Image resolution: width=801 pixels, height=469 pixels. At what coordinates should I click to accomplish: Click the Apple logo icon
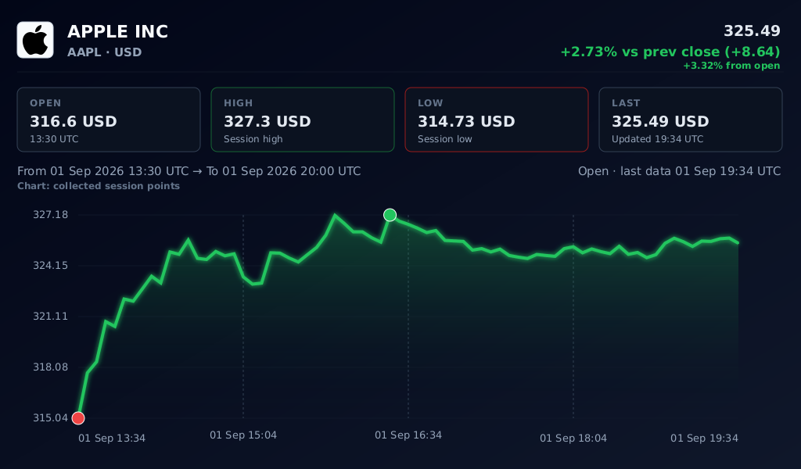pos(35,40)
